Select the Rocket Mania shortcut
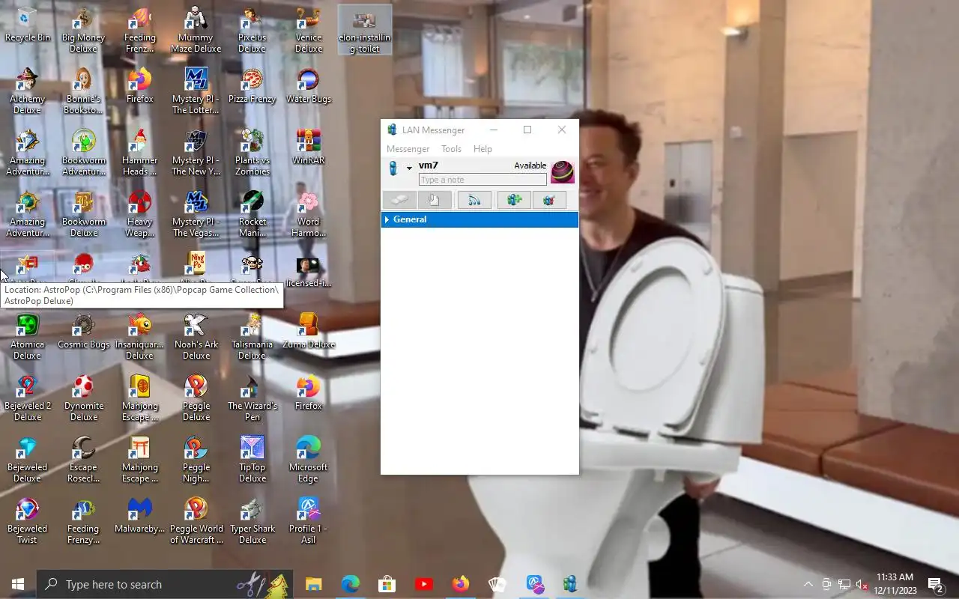 click(x=252, y=214)
